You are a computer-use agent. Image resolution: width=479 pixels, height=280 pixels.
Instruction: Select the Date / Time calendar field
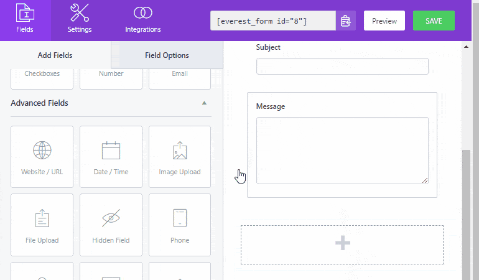pyautogui.click(x=111, y=157)
